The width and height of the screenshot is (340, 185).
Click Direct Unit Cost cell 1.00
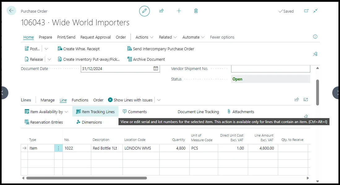click(233, 148)
